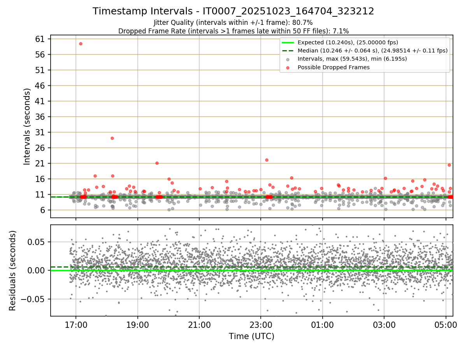Click the red dot marker in the legend
The width and height of the screenshot is (467, 350).
[288, 68]
